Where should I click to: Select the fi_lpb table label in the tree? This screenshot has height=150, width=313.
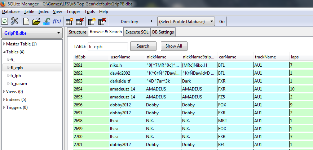click(16, 76)
